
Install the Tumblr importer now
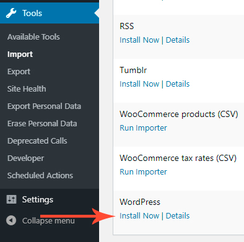pyautogui.click(x=139, y=84)
